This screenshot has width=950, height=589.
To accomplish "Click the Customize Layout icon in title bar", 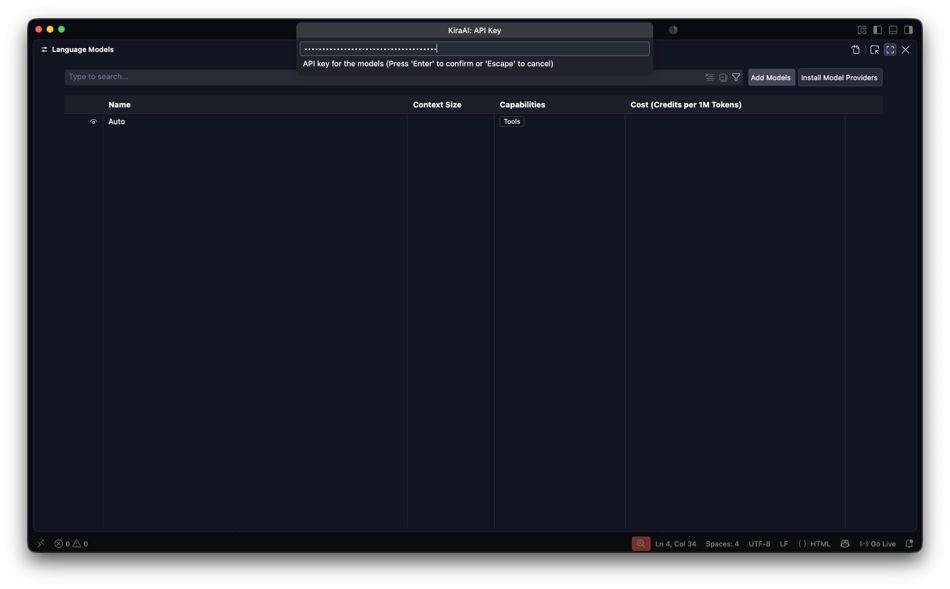I will 862,30.
